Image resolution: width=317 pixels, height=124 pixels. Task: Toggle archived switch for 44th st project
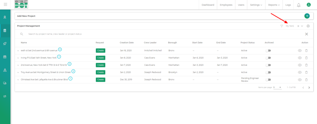(268, 50)
